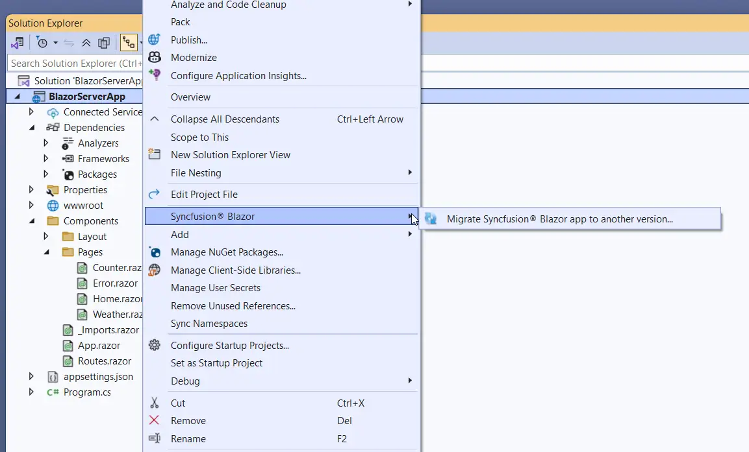Expand the Properties node

(x=31, y=189)
